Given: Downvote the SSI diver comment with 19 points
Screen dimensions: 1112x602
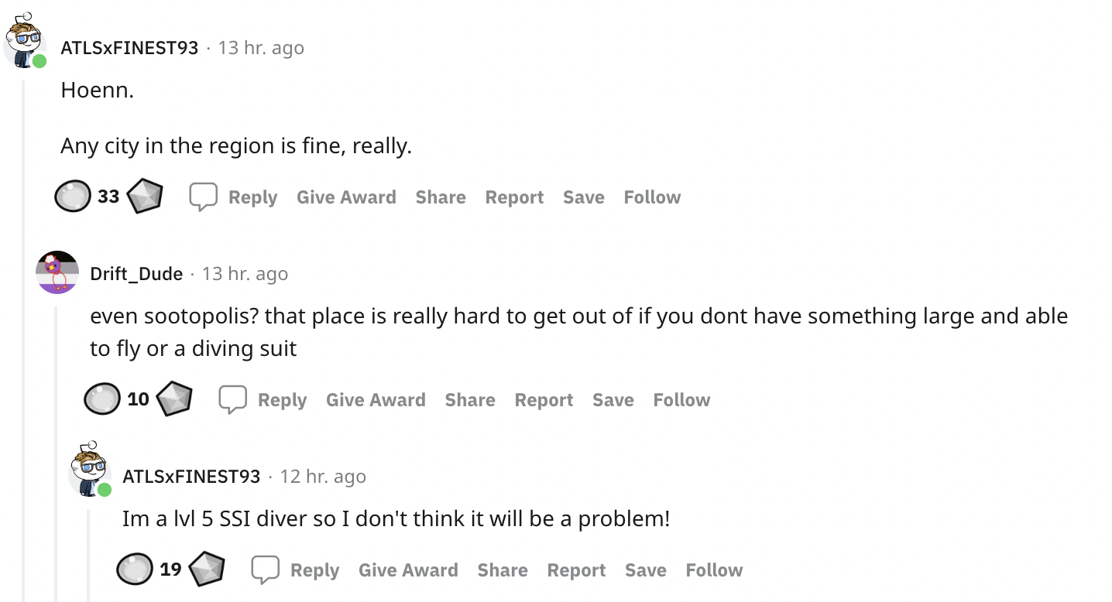Looking at the screenshot, I should [x=206, y=570].
